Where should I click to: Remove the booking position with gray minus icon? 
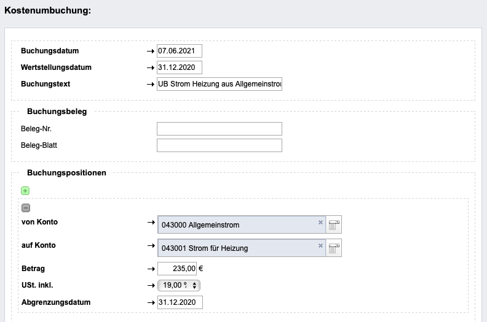26,208
